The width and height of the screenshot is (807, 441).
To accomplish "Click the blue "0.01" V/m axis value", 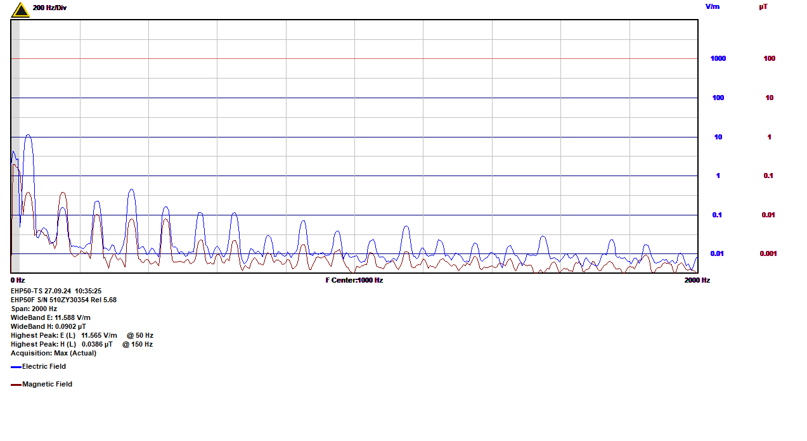I will (x=716, y=253).
